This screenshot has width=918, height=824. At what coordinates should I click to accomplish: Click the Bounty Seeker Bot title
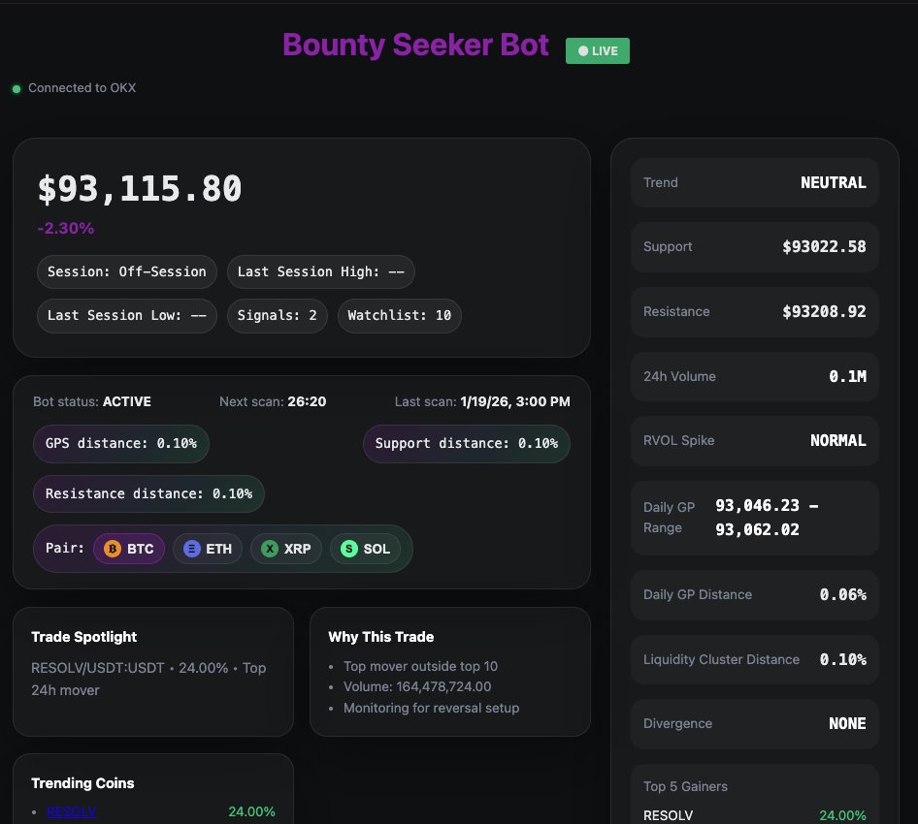pos(415,45)
